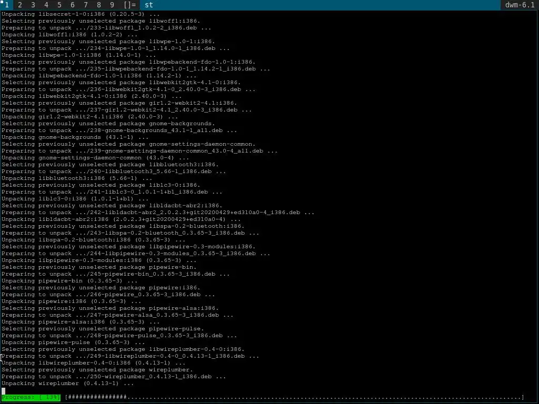Switch to dwm tag 8
539x404 pixels.
99,5
